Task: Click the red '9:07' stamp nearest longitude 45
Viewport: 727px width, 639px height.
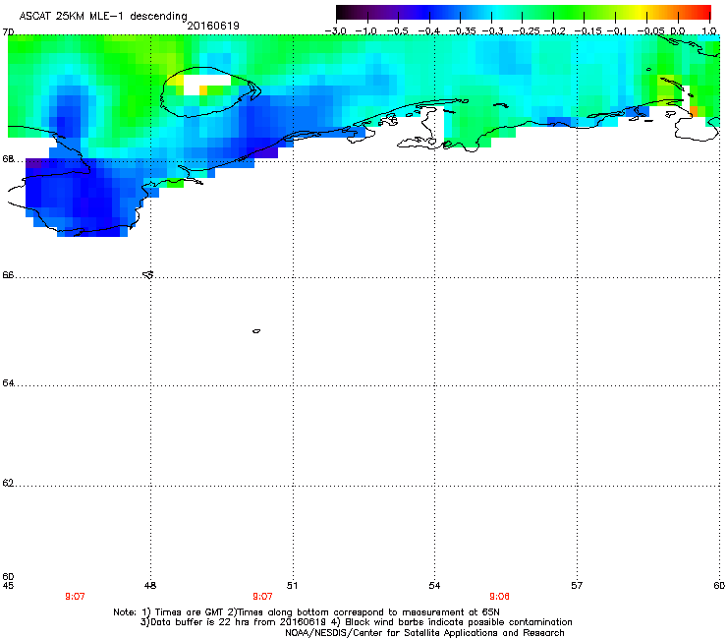Action: click(x=75, y=597)
